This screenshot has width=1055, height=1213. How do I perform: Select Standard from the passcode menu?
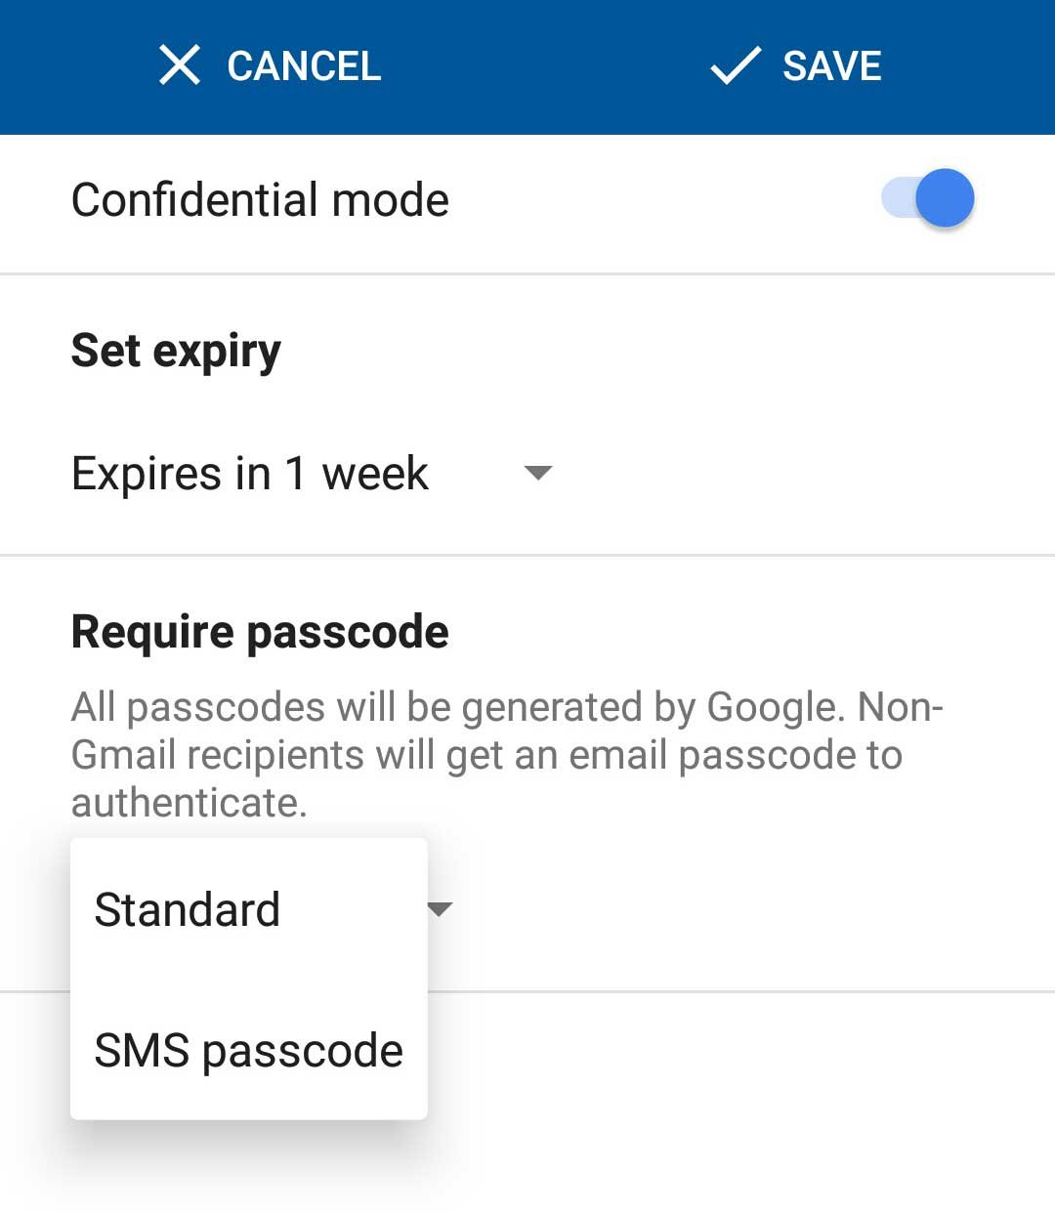coord(188,909)
